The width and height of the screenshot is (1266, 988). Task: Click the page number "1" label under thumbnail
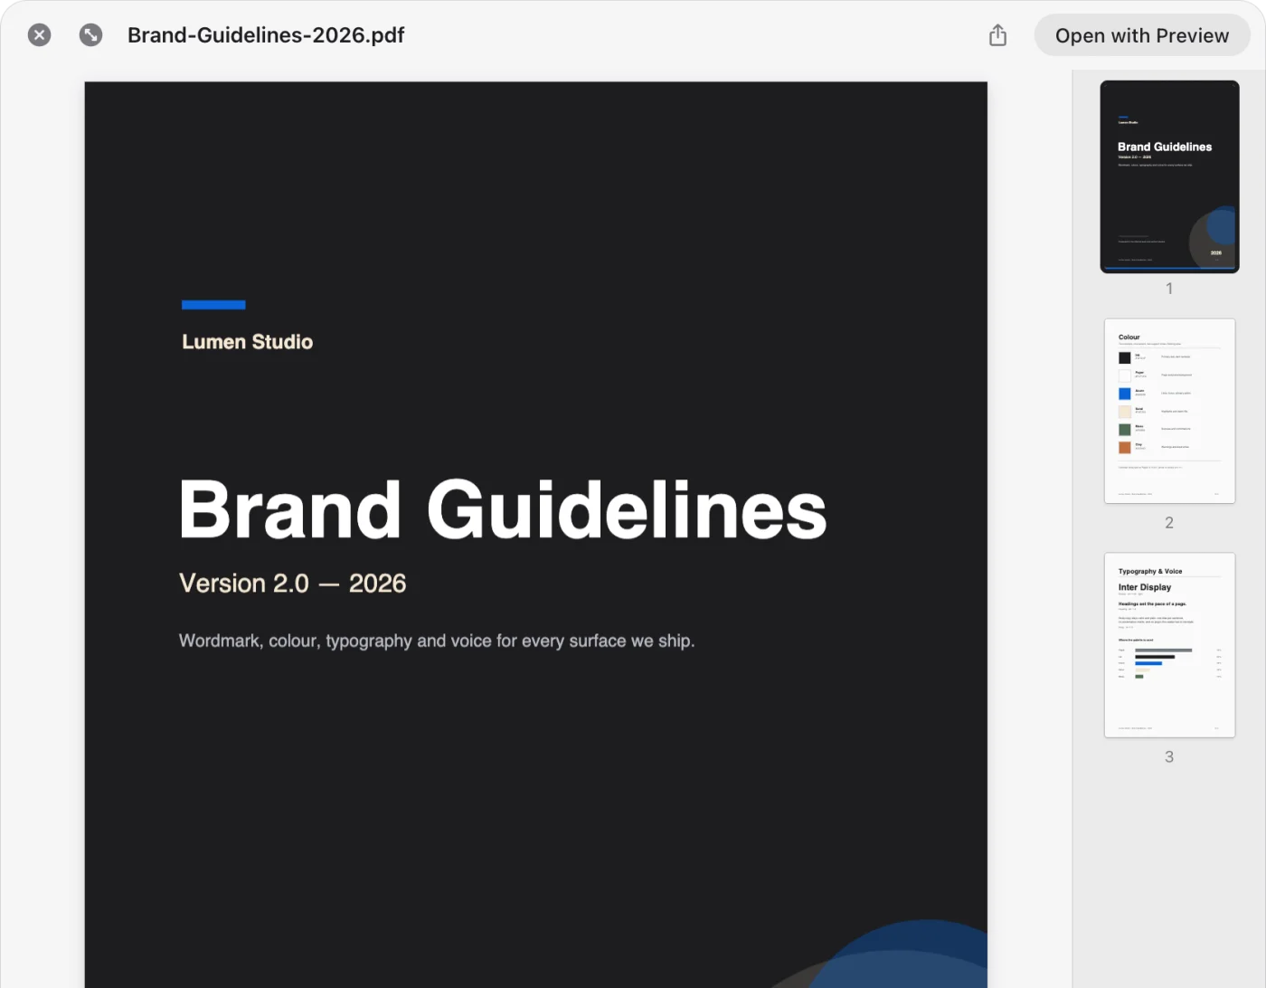point(1169,289)
